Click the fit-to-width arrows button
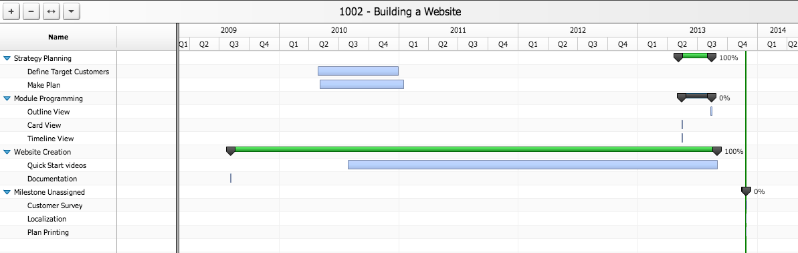 click(52, 11)
